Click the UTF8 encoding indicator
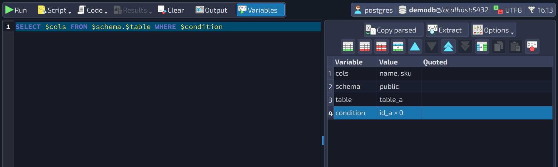Screen dimensions: 558x167 [x=508, y=10]
